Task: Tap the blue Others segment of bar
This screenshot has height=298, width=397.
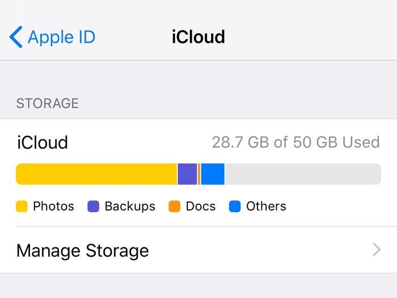Action: point(213,174)
